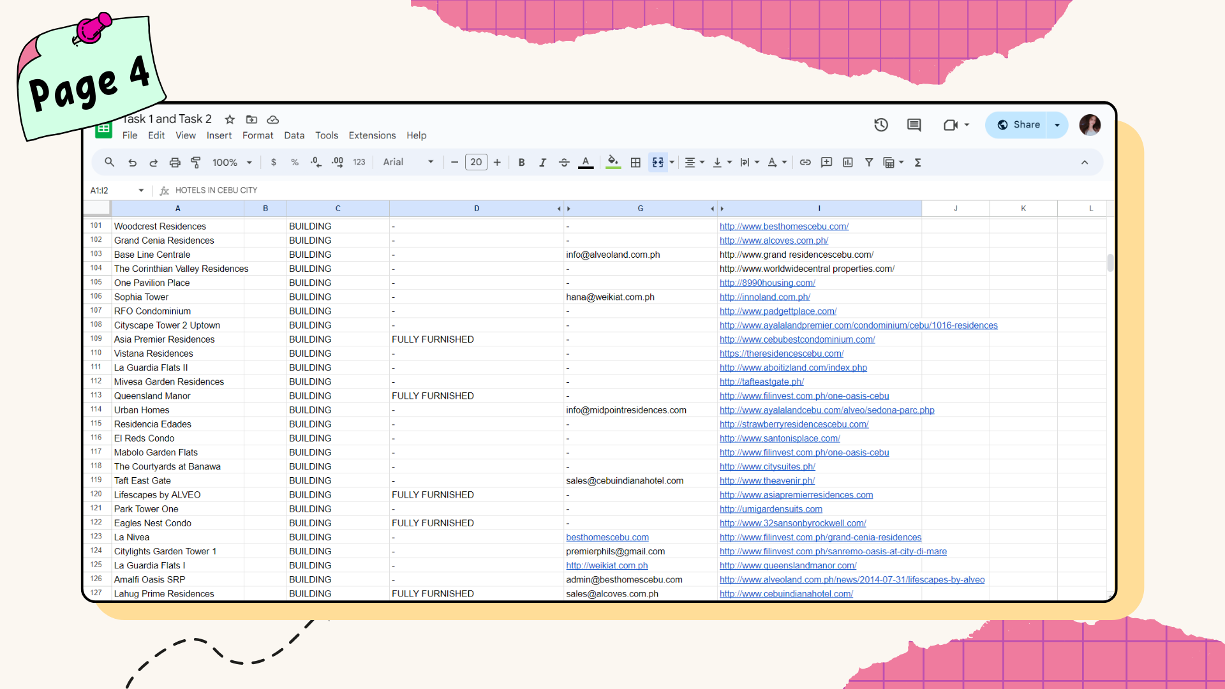Click the Insert link icon
Image resolution: width=1225 pixels, height=689 pixels.
click(x=805, y=163)
